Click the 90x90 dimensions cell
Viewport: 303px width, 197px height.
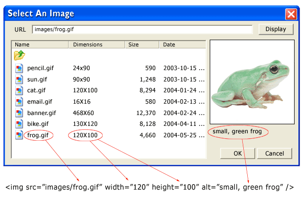(x=81, y=79)
